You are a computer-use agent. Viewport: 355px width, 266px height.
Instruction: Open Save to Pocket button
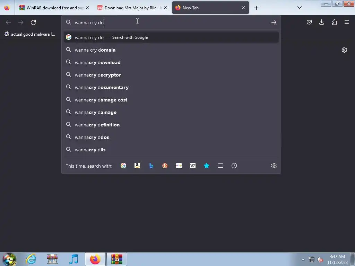pyautogui.click(x=309, y=22)
